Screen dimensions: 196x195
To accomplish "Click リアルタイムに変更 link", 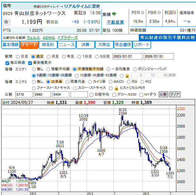I will tap(82, 6).
